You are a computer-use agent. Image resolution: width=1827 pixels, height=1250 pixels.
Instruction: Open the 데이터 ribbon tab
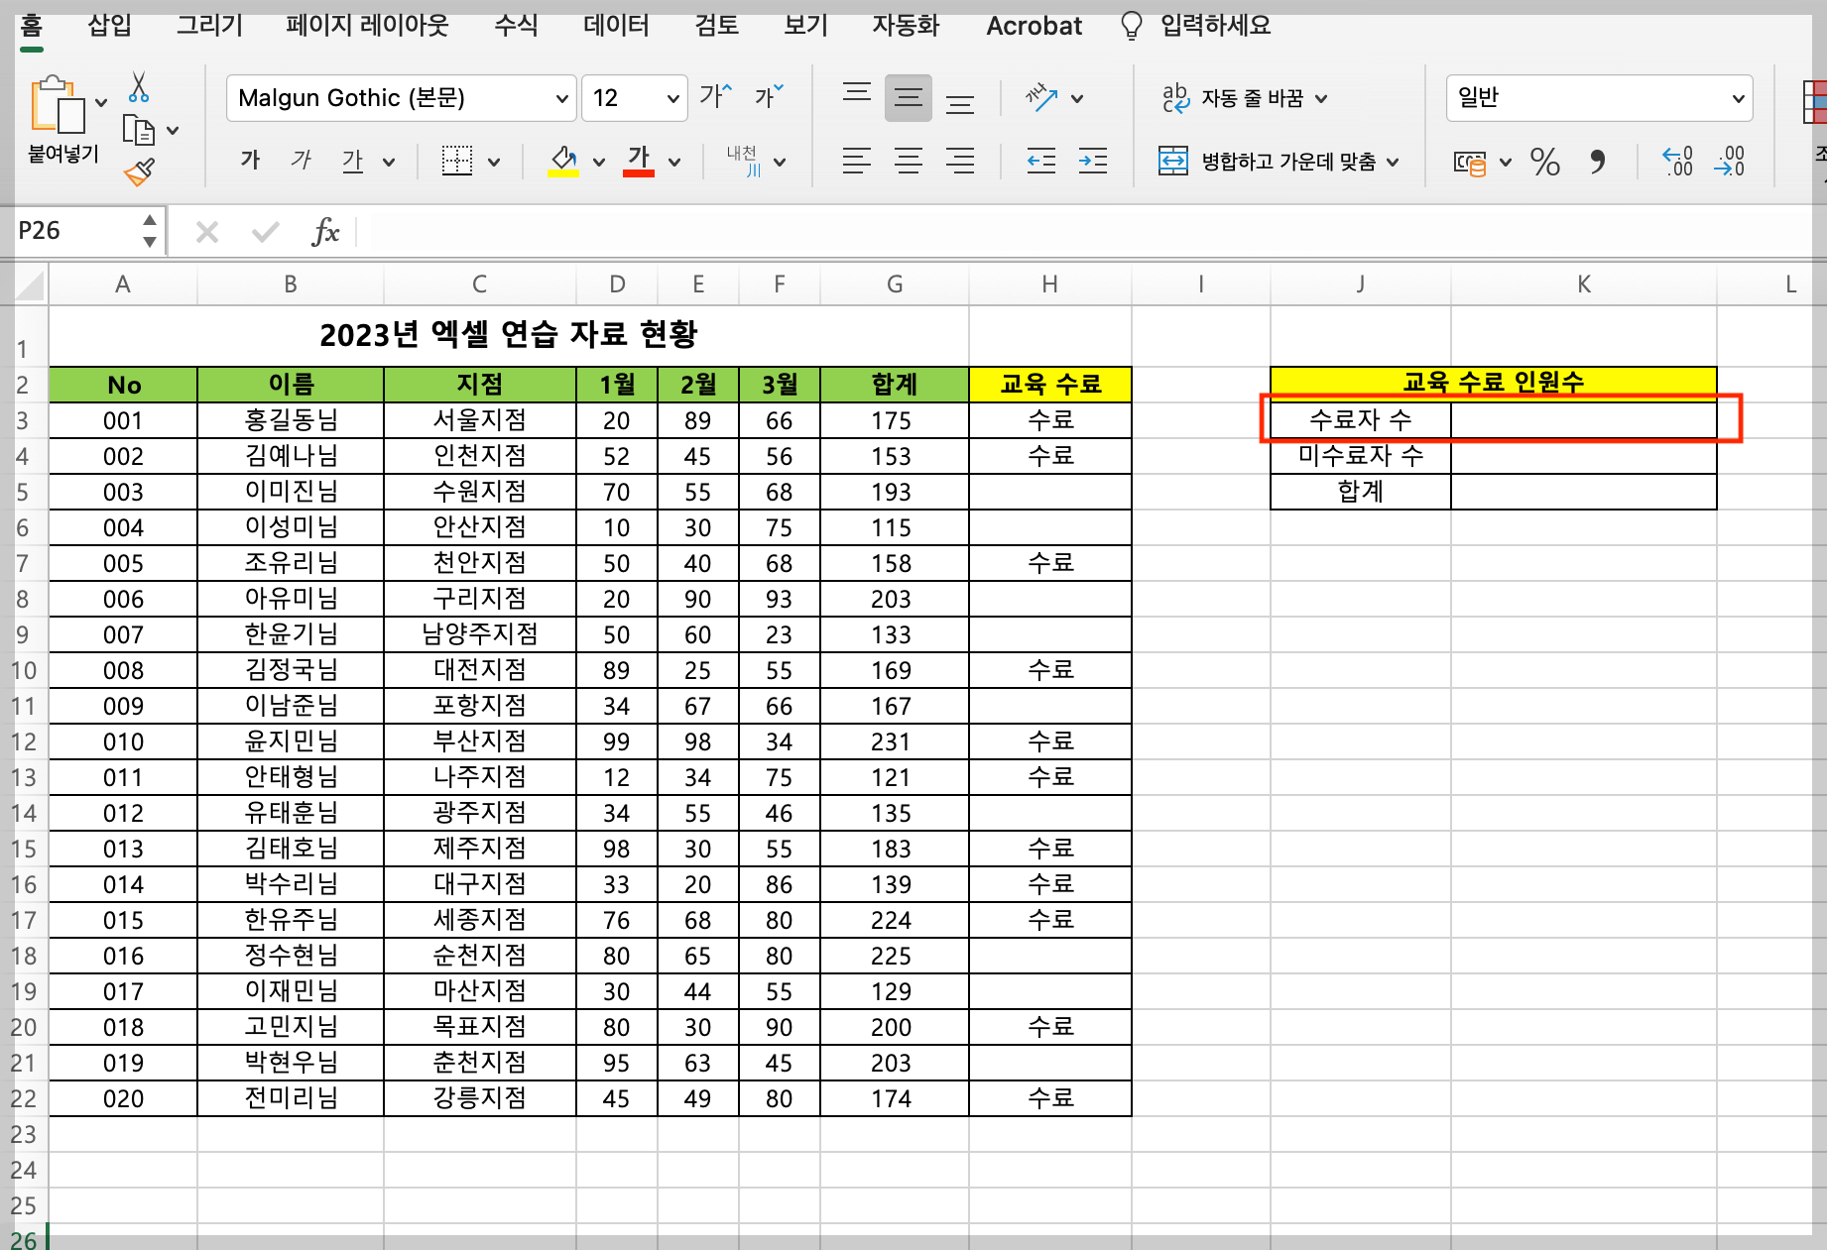[615, 25]
